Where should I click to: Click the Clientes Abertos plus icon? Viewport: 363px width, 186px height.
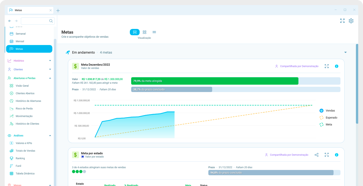pos(11,93)
